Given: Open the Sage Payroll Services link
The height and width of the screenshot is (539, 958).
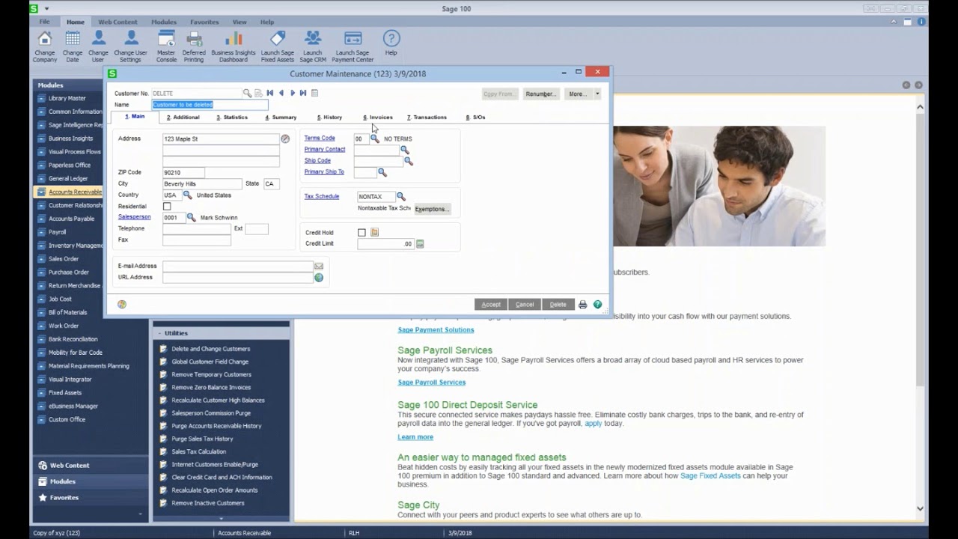Looking at the screenshot, I should pyautogui.click(x=432, y=383).
